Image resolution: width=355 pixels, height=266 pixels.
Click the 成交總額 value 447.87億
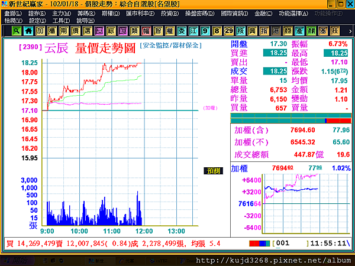[309, 154]
